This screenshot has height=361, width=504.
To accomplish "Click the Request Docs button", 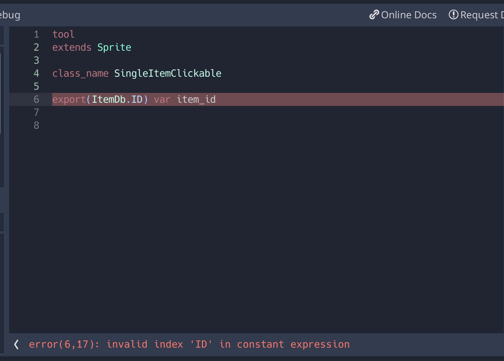I will coord(483,15).
